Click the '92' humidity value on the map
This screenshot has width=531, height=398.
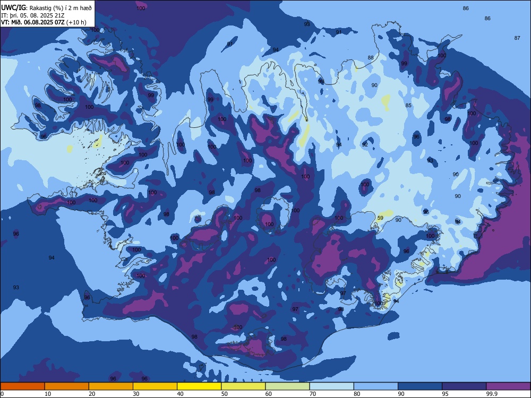[365, 144]
